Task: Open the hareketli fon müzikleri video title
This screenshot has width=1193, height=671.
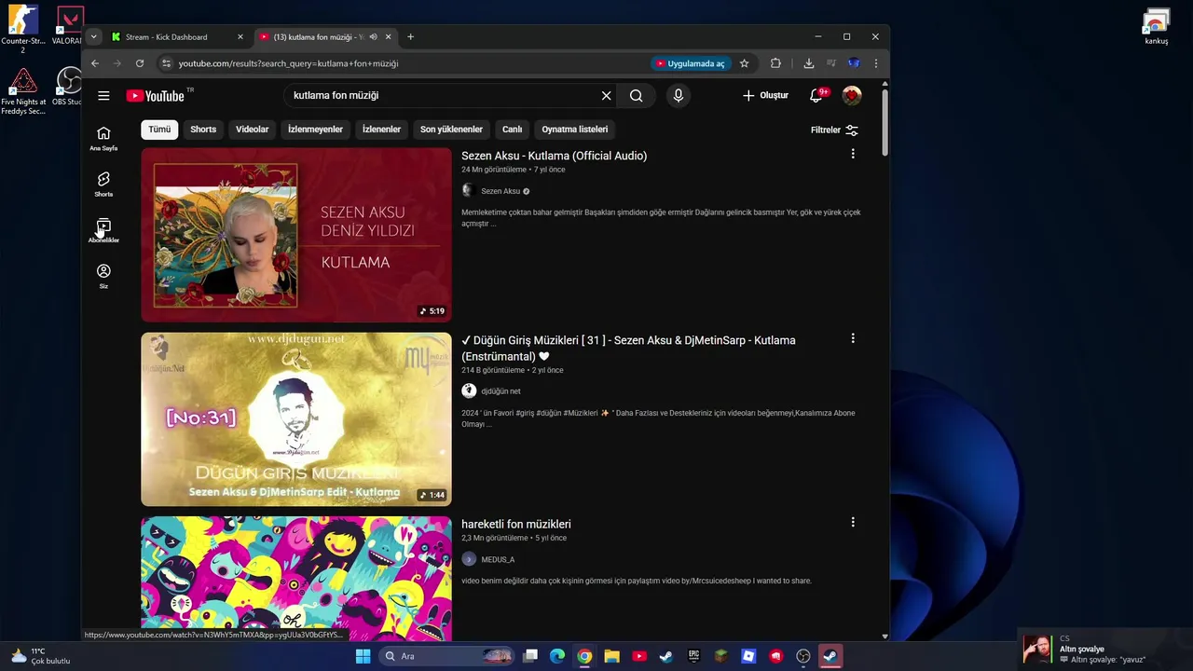Action: coord(516,524)
